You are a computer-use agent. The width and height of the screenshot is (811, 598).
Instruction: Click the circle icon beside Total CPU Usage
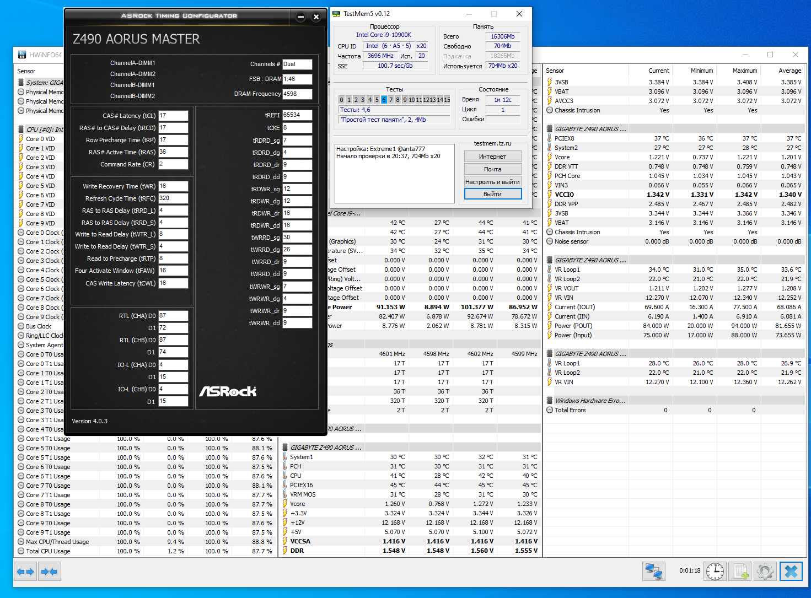(x=21, y=551)
